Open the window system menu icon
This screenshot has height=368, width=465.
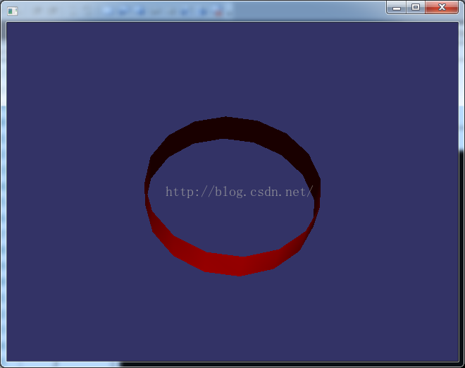pos(13,11)
